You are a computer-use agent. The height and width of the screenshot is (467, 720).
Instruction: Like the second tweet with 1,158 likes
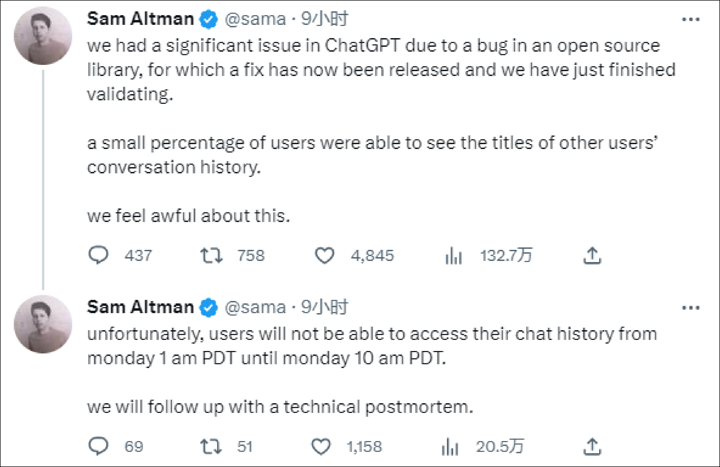(321, 447)
